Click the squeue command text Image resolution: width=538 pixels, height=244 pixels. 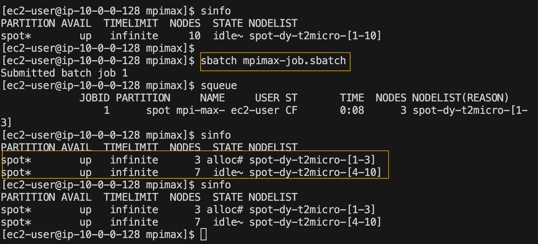219,85
